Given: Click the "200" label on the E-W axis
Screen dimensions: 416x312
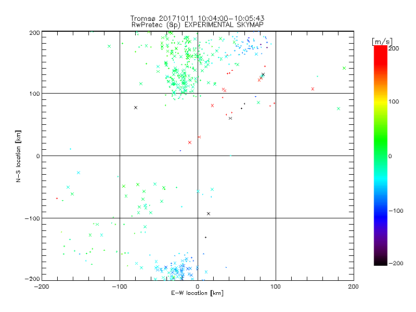Looking at the screenshot, I should pyautogui.click(x=354, y=287).
